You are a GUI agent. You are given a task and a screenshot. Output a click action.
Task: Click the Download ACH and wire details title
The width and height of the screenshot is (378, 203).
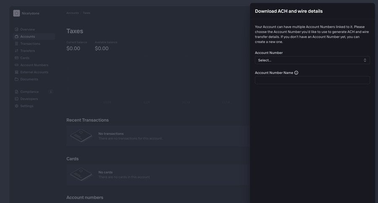[289, 11]
